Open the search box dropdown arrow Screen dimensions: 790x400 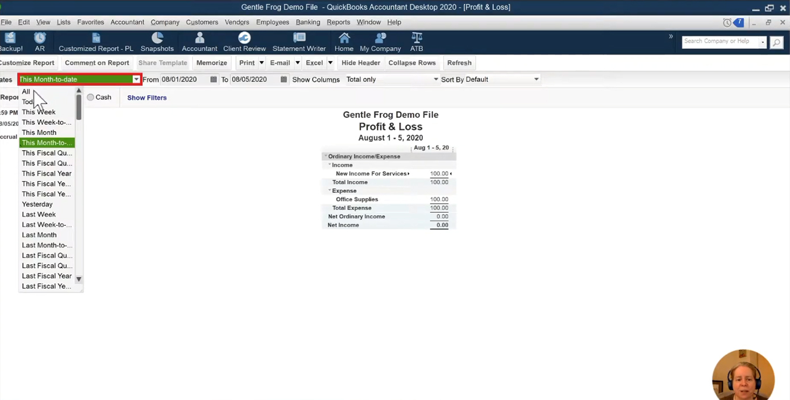click(x=763, y=42)
